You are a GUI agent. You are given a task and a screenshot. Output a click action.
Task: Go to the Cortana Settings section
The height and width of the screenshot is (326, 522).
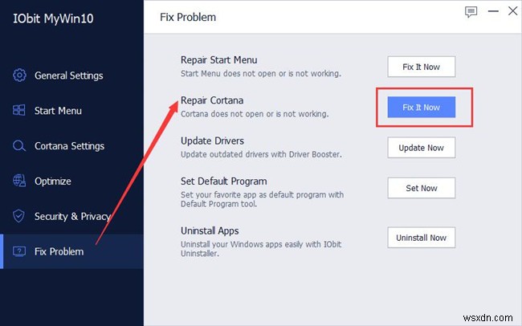click(69, 146)
